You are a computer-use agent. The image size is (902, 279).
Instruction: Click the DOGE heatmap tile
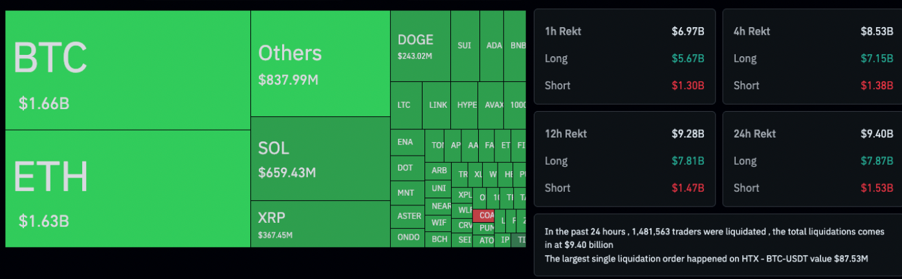point(420,46)
